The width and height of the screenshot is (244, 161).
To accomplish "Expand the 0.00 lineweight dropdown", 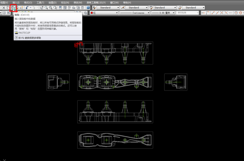I will pyautogui.click(x=163, y=13).
